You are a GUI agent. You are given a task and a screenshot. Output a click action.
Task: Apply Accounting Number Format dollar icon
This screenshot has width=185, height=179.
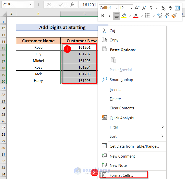click(151, 8)
